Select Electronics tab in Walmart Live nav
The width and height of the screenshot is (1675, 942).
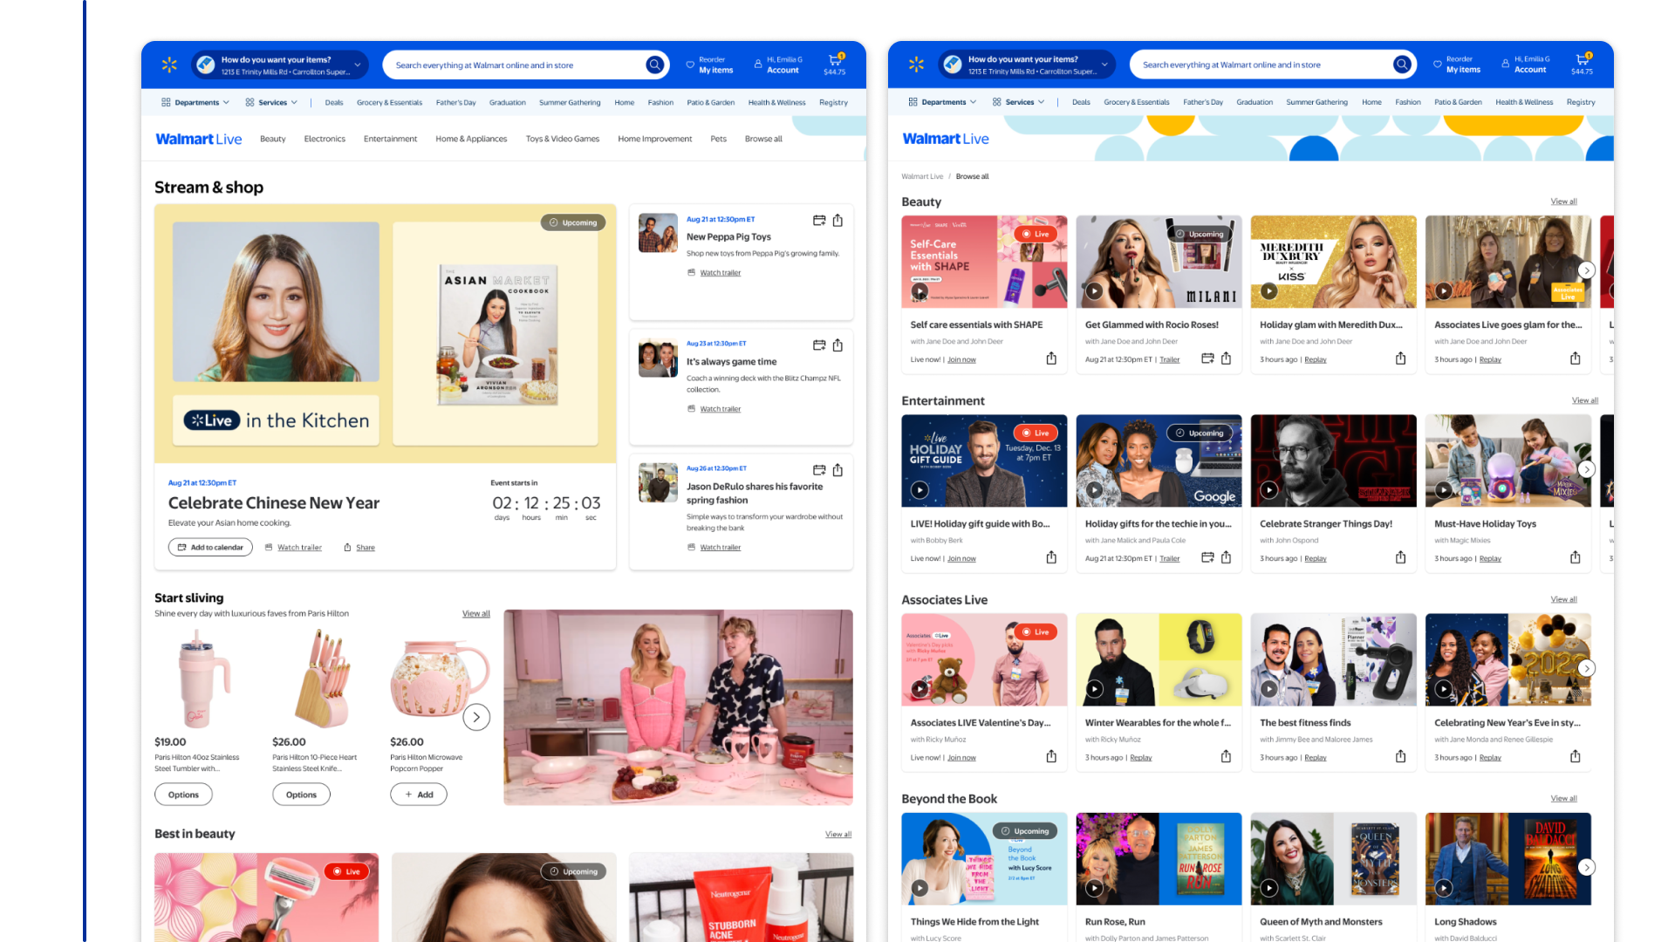pyautogui.click(x=325, y=140)
